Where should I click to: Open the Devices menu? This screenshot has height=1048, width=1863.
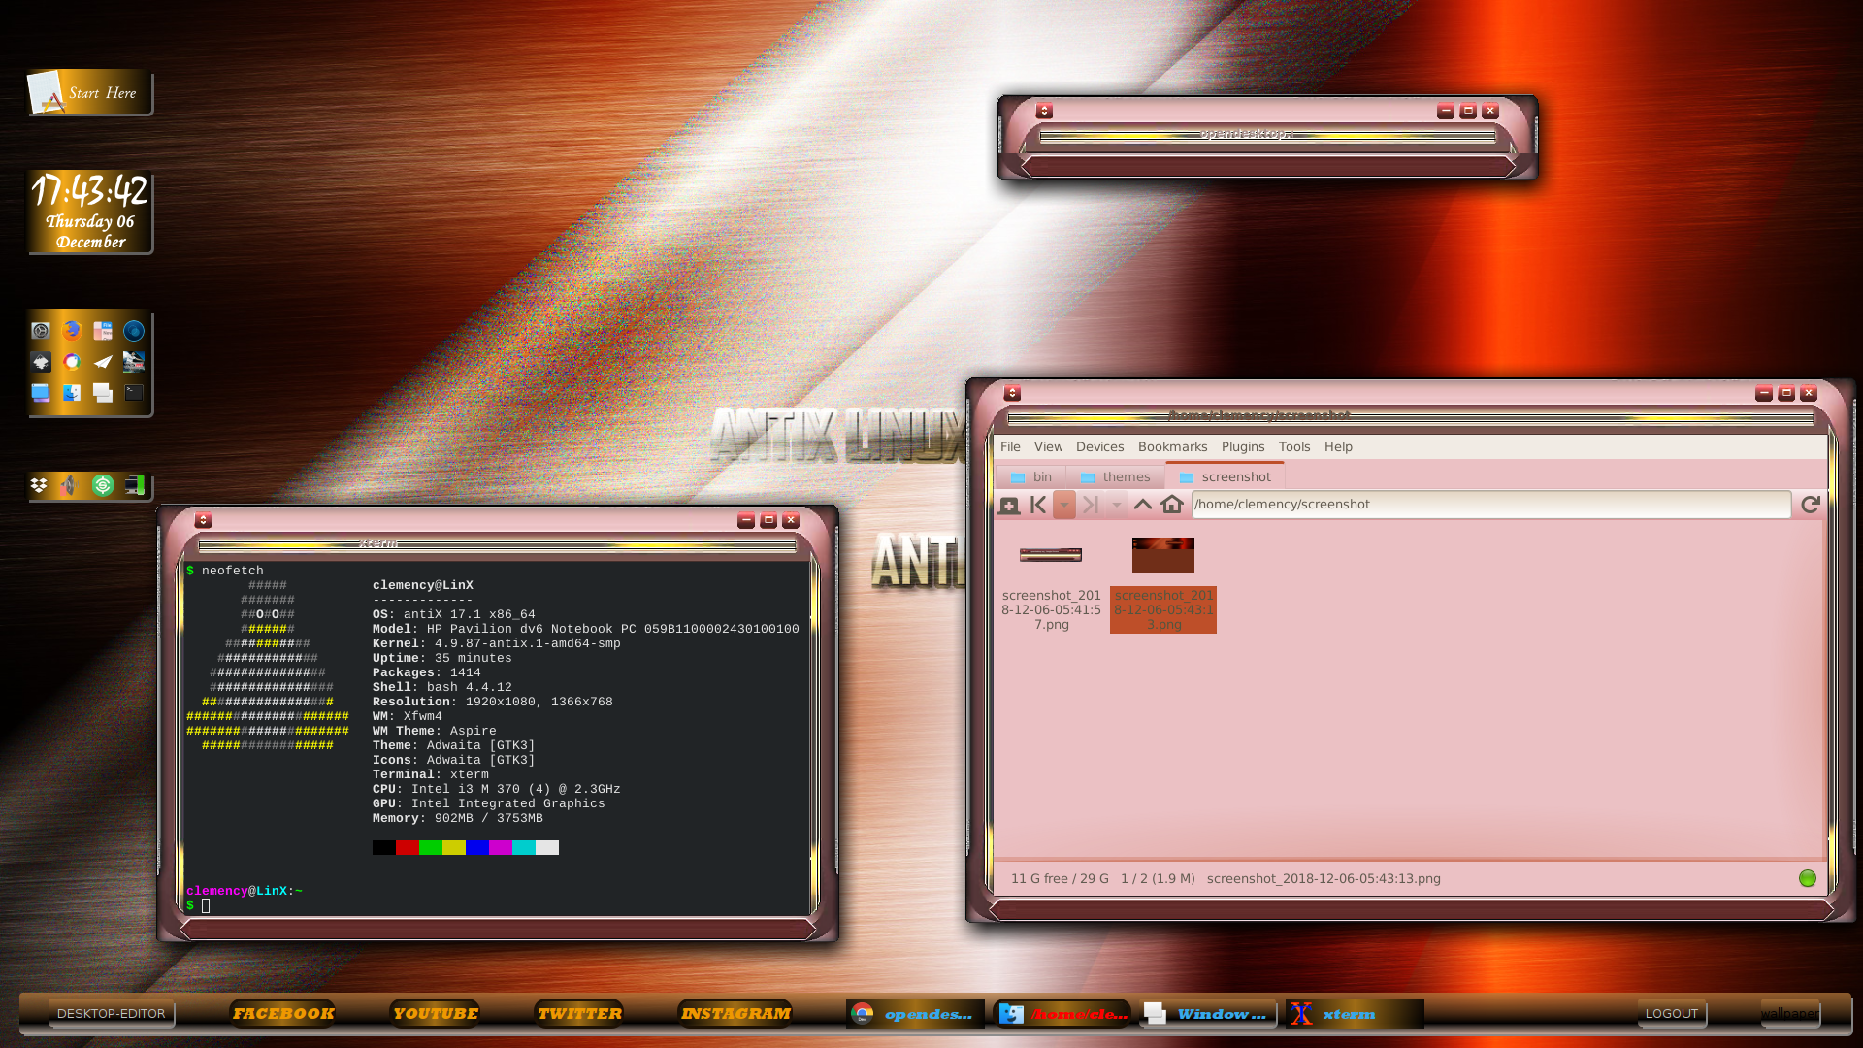click(1099, 446)
